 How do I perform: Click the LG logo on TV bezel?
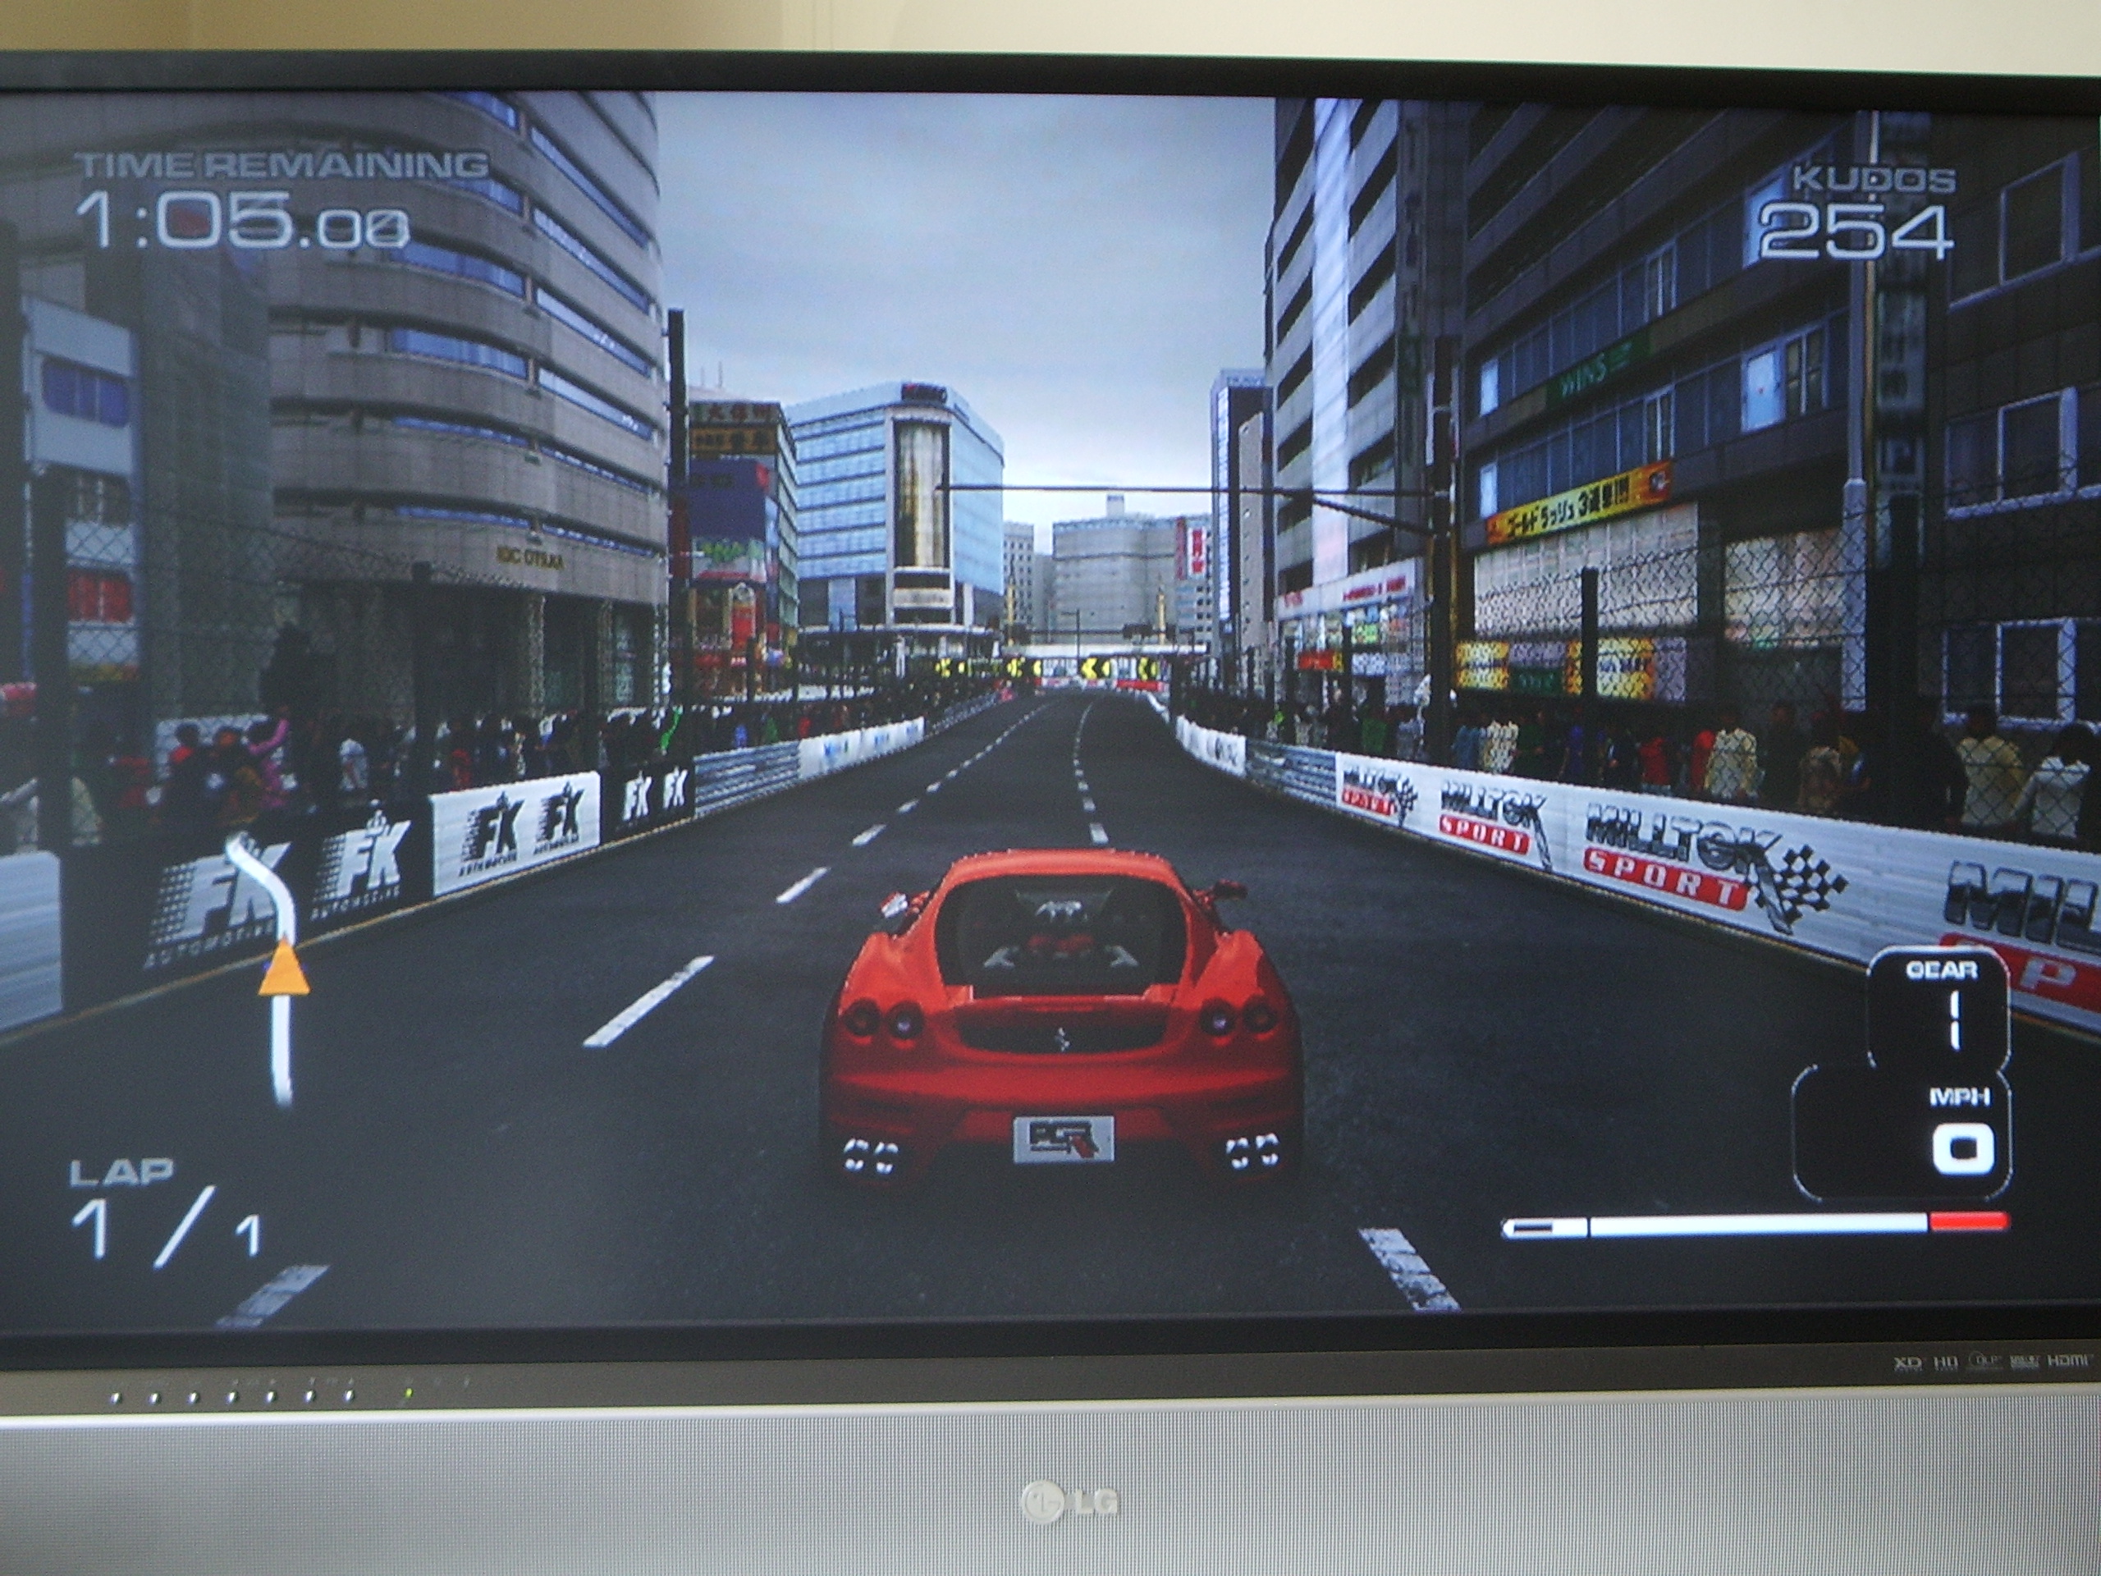[x=1070, y=1503]
